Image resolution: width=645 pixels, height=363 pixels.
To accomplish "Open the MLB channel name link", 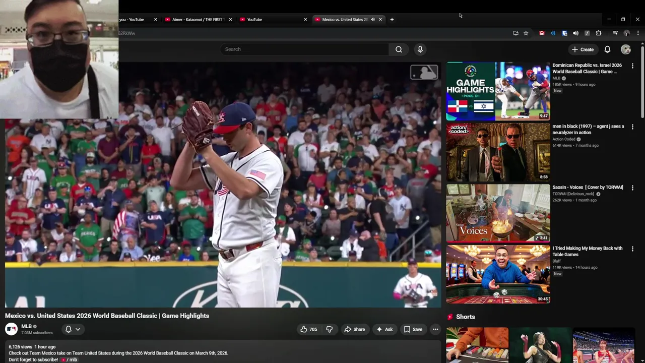I will pos(26,326).
